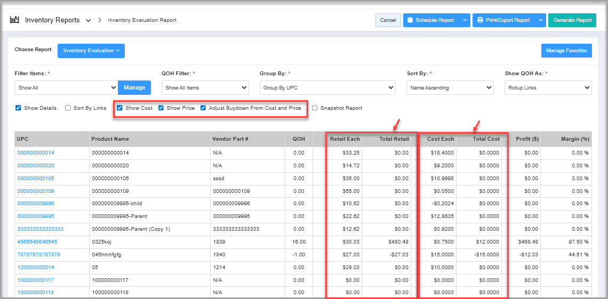The width and height of the screenshot is (608, 299).
Task: Click the printer icon on Print/Export Report
Action: pyautogui.click(x=480, y=20)
